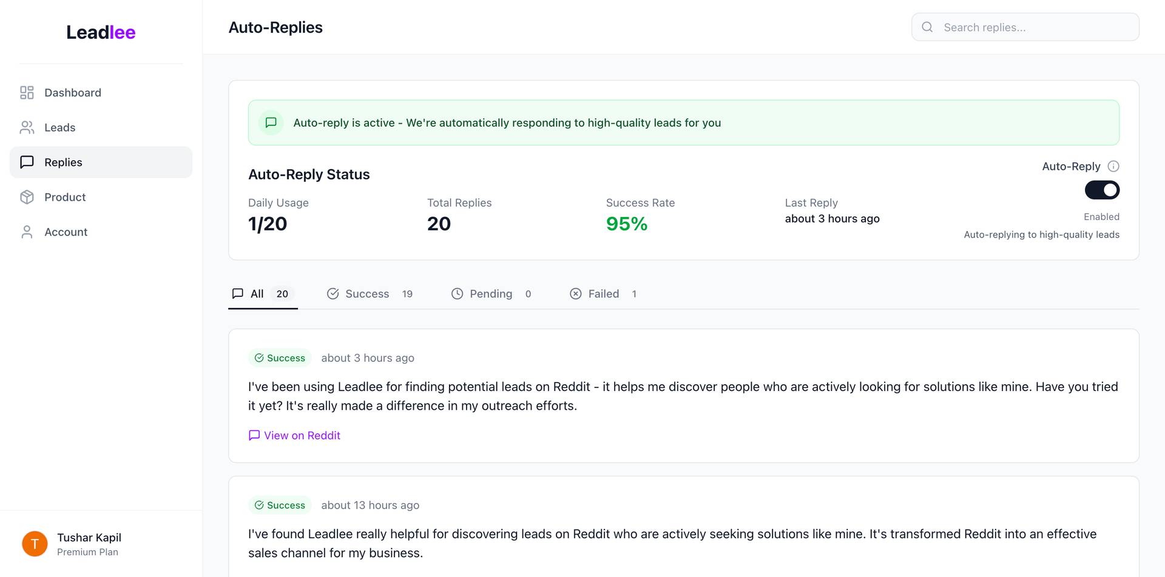Screen dimensions: 1165x577
Task: Switch to the Pending replies tab
Action: click(x=491, y=294)
